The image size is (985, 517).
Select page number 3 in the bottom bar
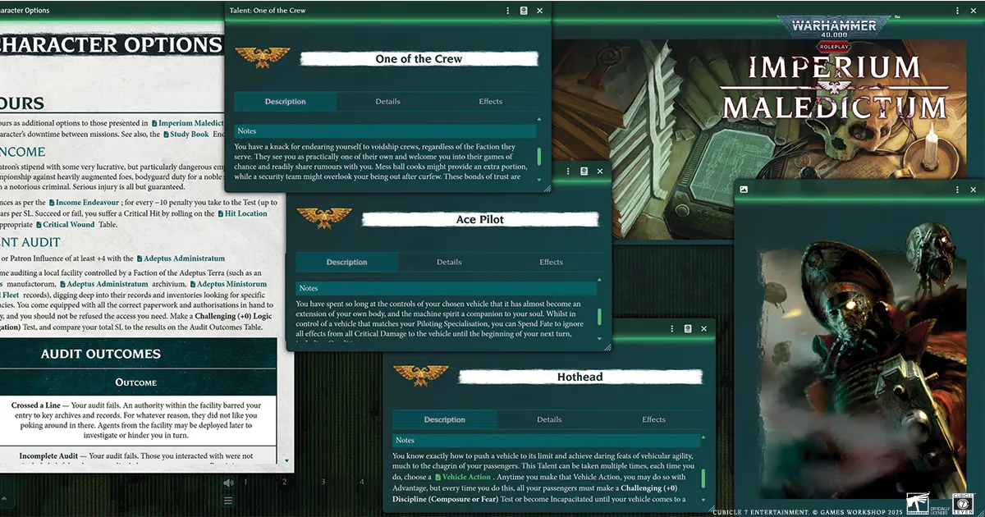(323, 483)
